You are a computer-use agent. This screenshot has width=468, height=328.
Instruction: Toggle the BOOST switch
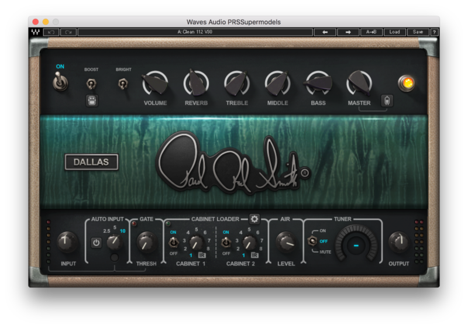(91, 84)
